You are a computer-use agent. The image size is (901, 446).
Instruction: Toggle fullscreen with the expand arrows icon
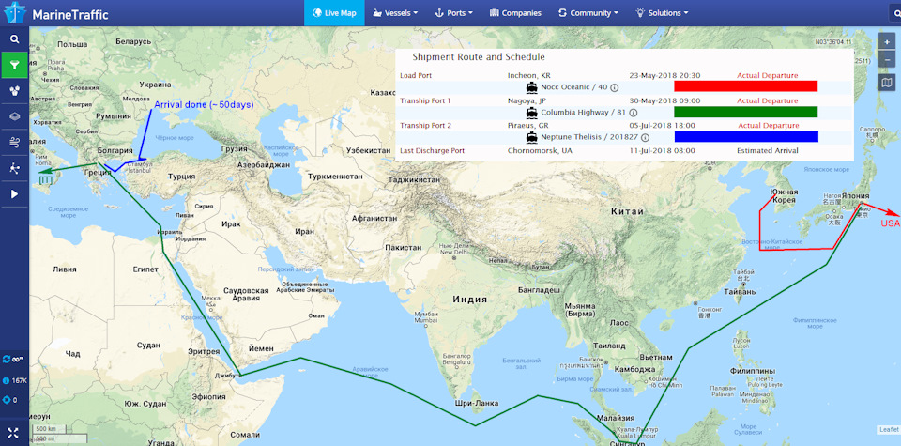point(14,432)
